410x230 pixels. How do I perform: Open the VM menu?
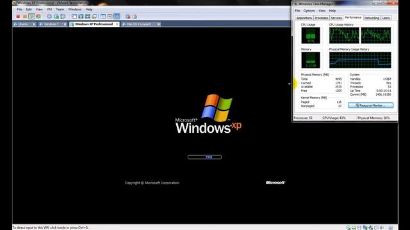pos(49,9)
